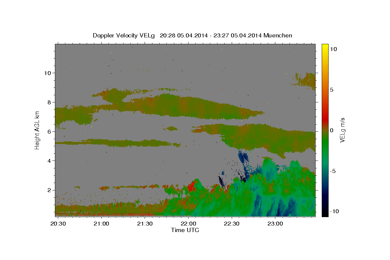Click the '22:30' time tick label
Image resolution: width=390 pixels, height=260 pixels.
click(x=232, y=224)
